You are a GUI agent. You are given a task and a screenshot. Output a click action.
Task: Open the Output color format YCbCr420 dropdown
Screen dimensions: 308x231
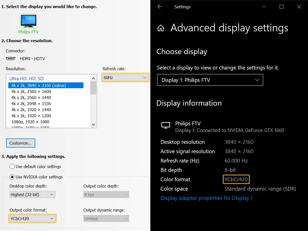point(32,219)
